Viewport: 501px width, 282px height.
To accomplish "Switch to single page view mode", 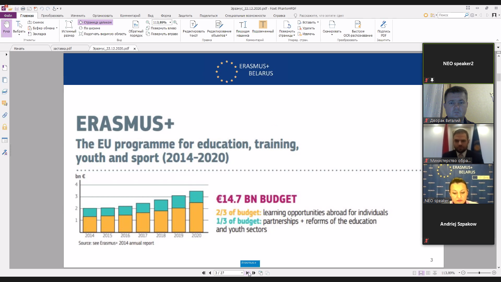I will (415, 273).
